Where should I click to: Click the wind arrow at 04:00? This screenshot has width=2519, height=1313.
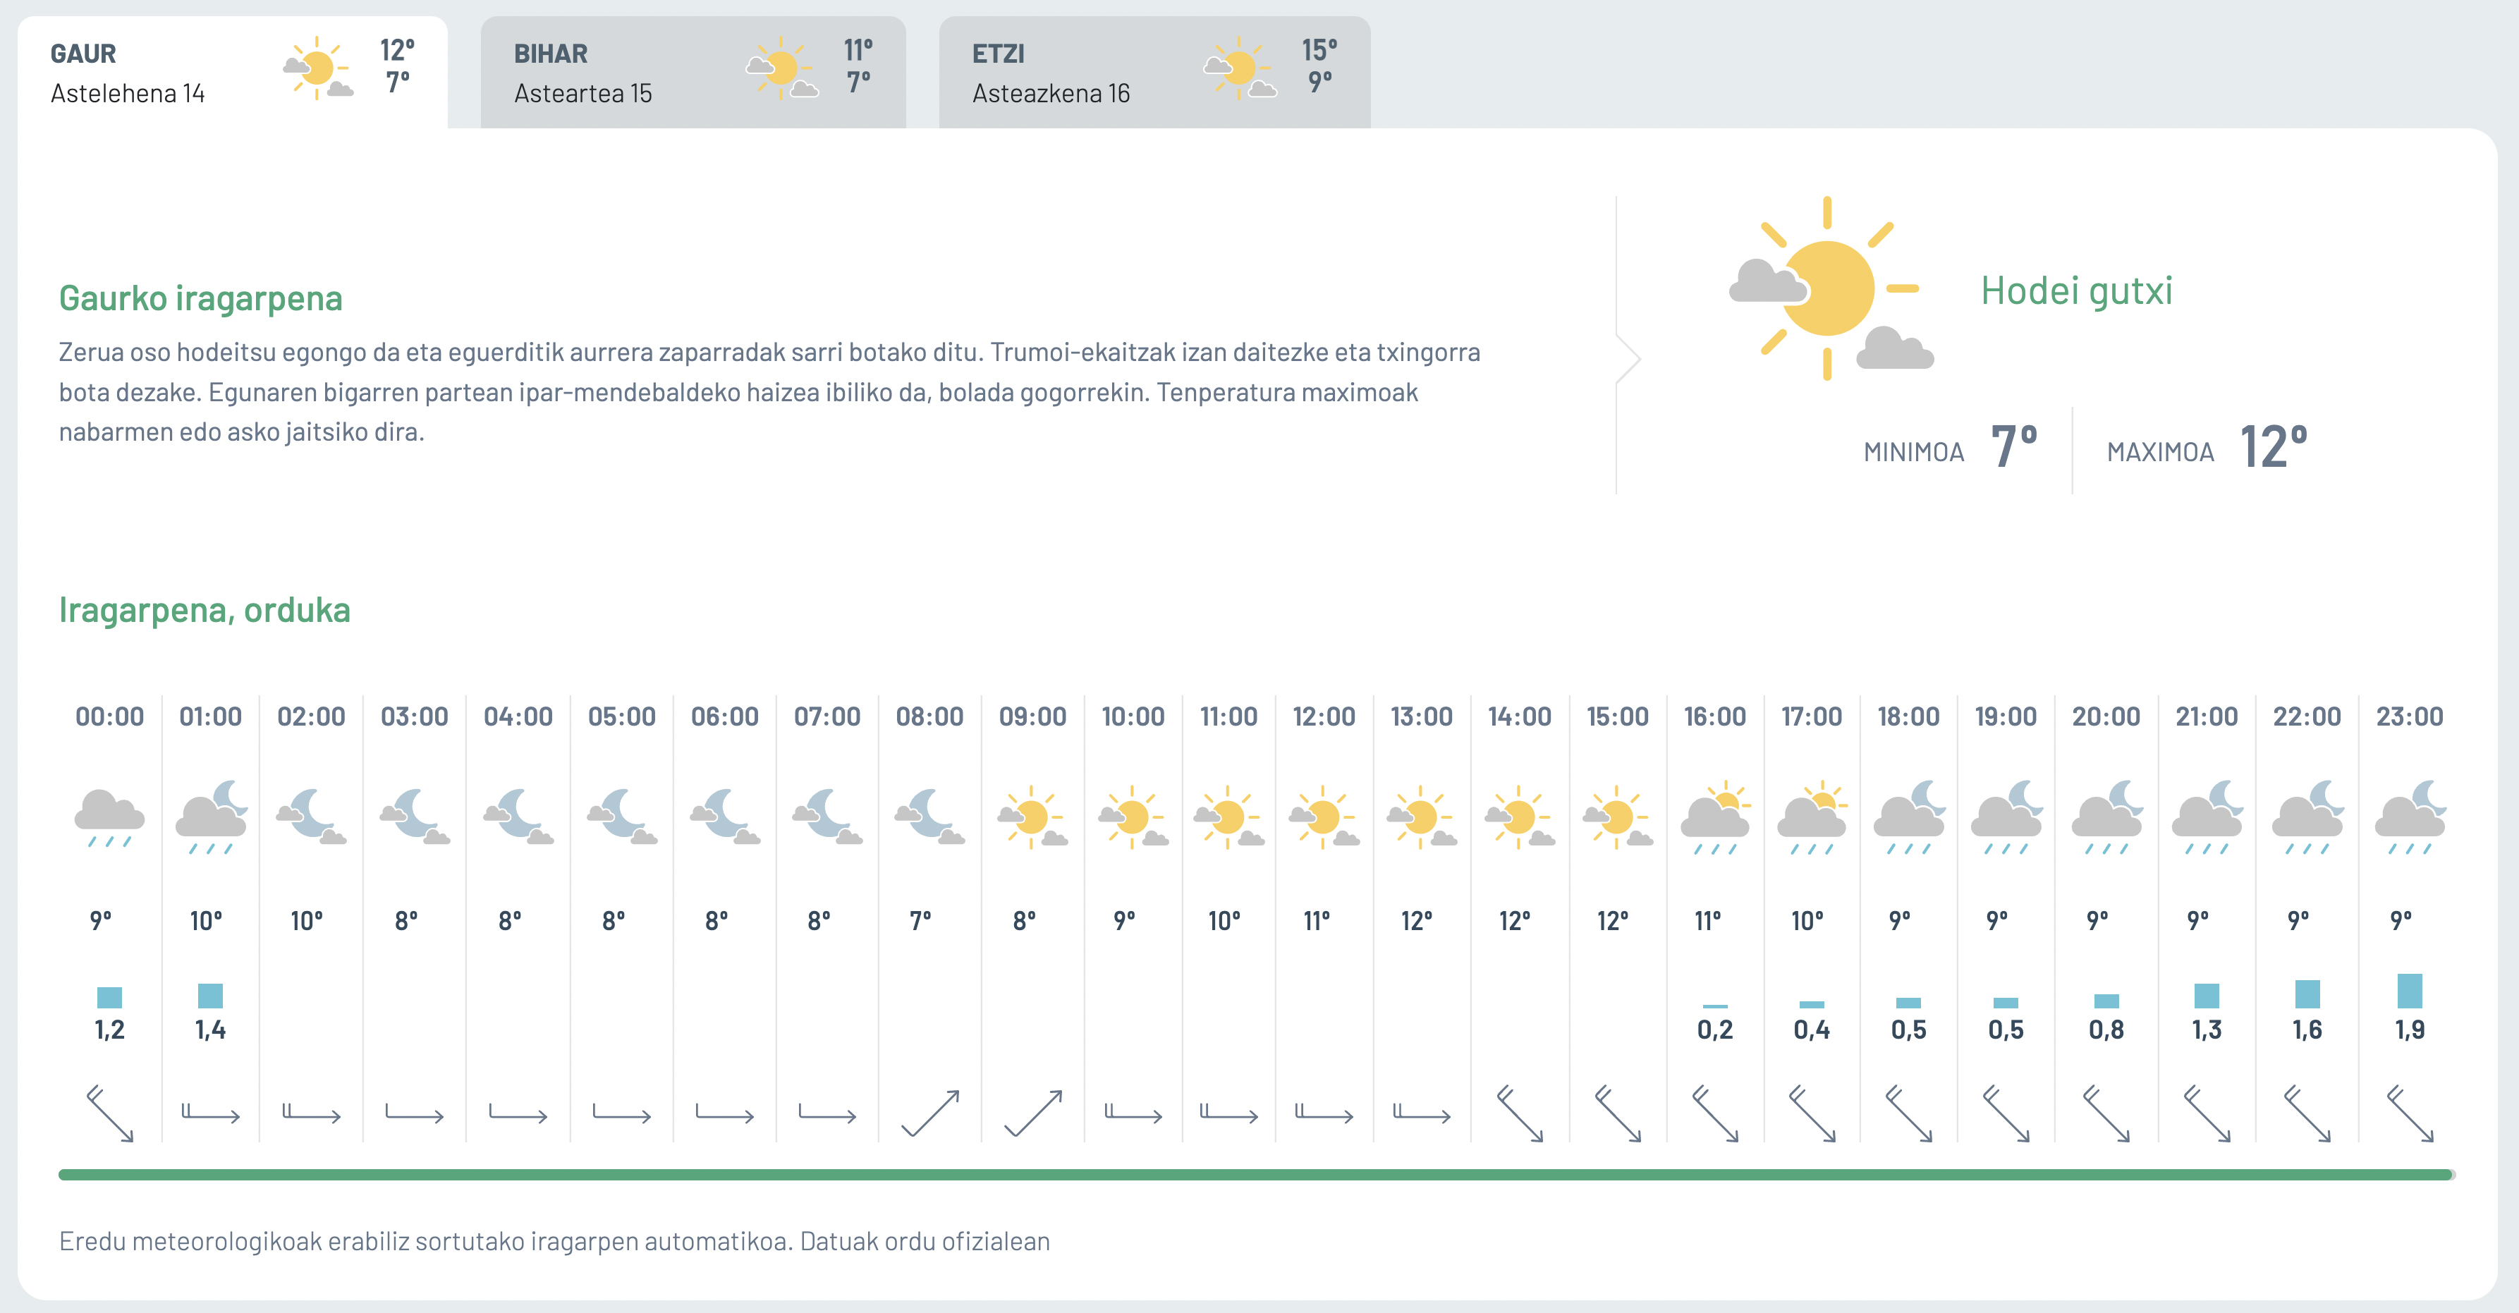pos(518,1113)
